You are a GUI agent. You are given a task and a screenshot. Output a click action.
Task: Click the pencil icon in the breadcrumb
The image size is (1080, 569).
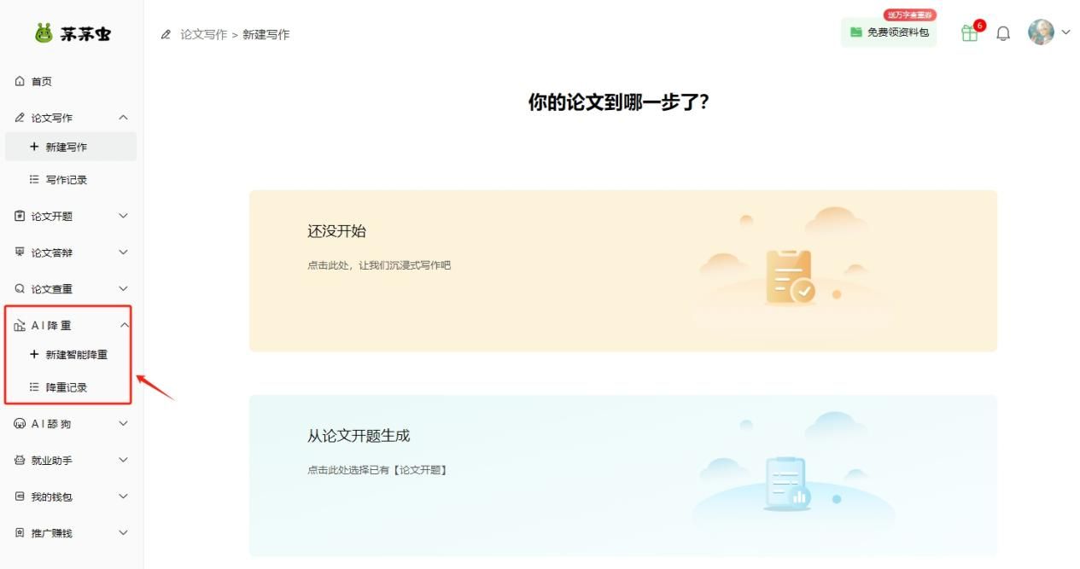point(166,34)
